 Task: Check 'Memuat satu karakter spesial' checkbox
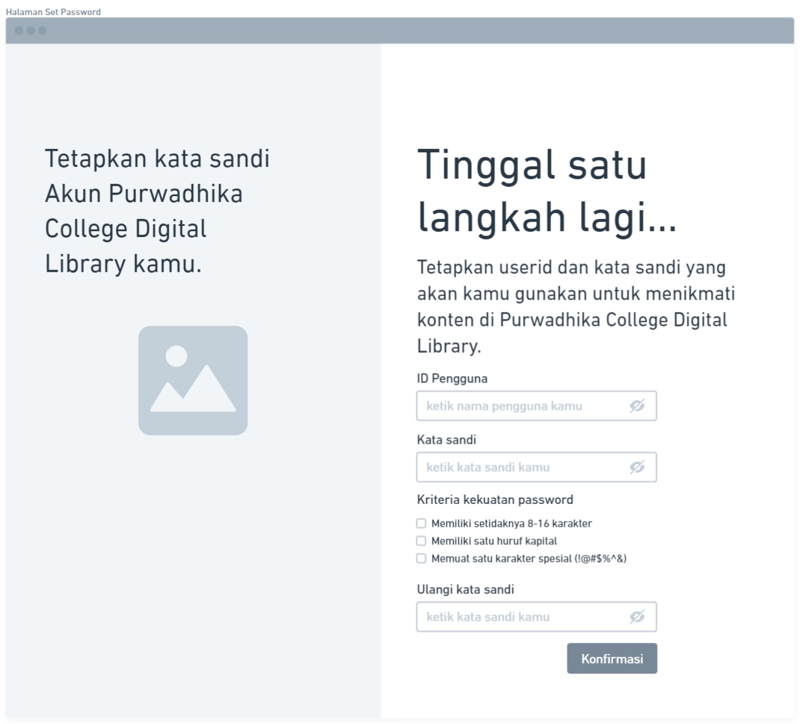coord(421,559)
